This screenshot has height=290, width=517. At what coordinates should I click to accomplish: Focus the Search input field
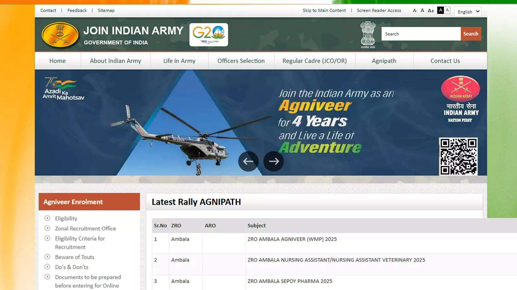click(421, 34)
